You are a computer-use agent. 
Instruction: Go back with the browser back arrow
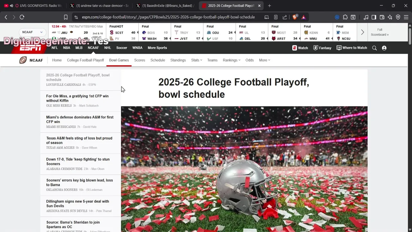click(6, 17)
